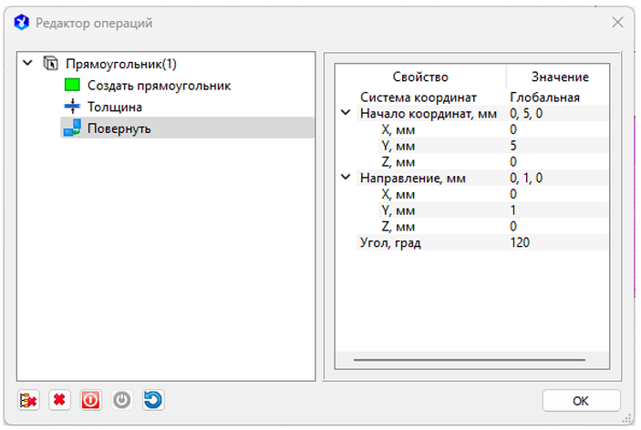
Task: Click the Система координат value Глобальная
Action: coord(544,97)
